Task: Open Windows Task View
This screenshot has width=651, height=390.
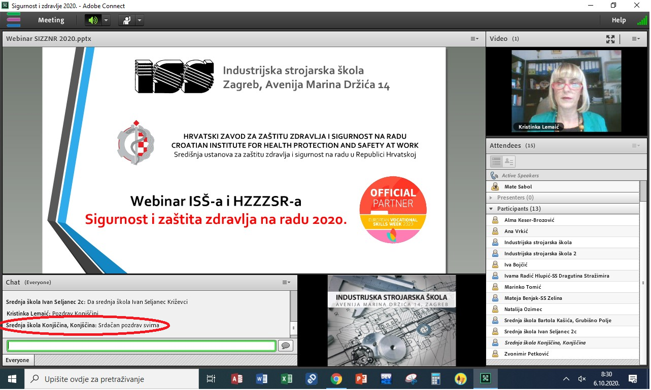Action: coord(211,378)
